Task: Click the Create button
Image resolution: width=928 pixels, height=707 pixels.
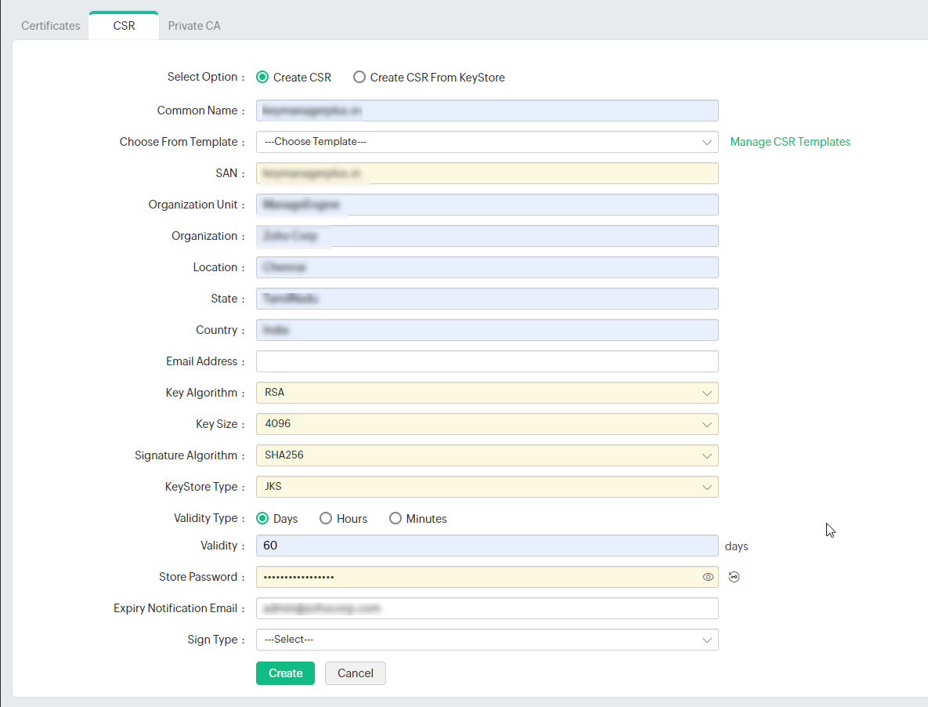Action: point(285,673)
